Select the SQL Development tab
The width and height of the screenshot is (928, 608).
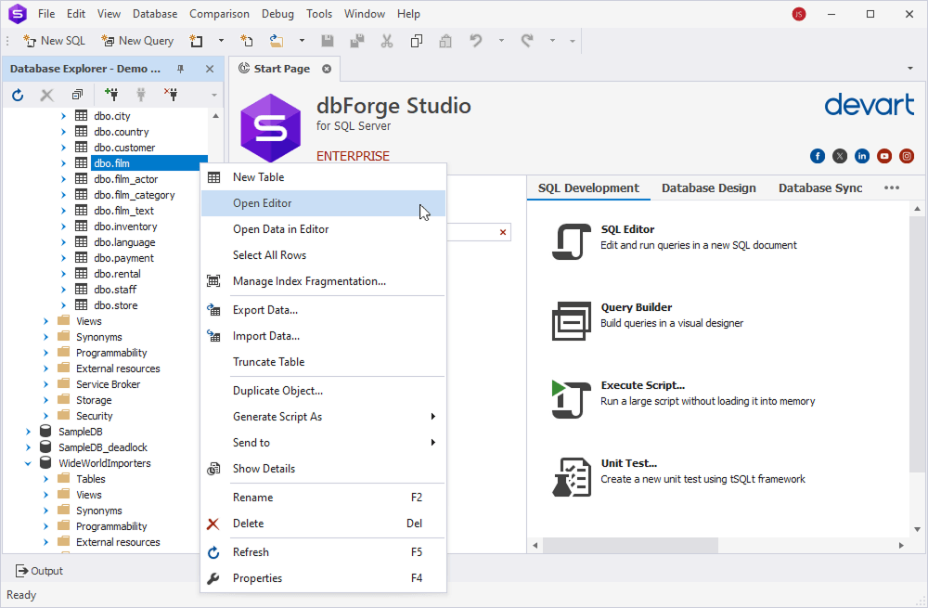tap(588, 188)
